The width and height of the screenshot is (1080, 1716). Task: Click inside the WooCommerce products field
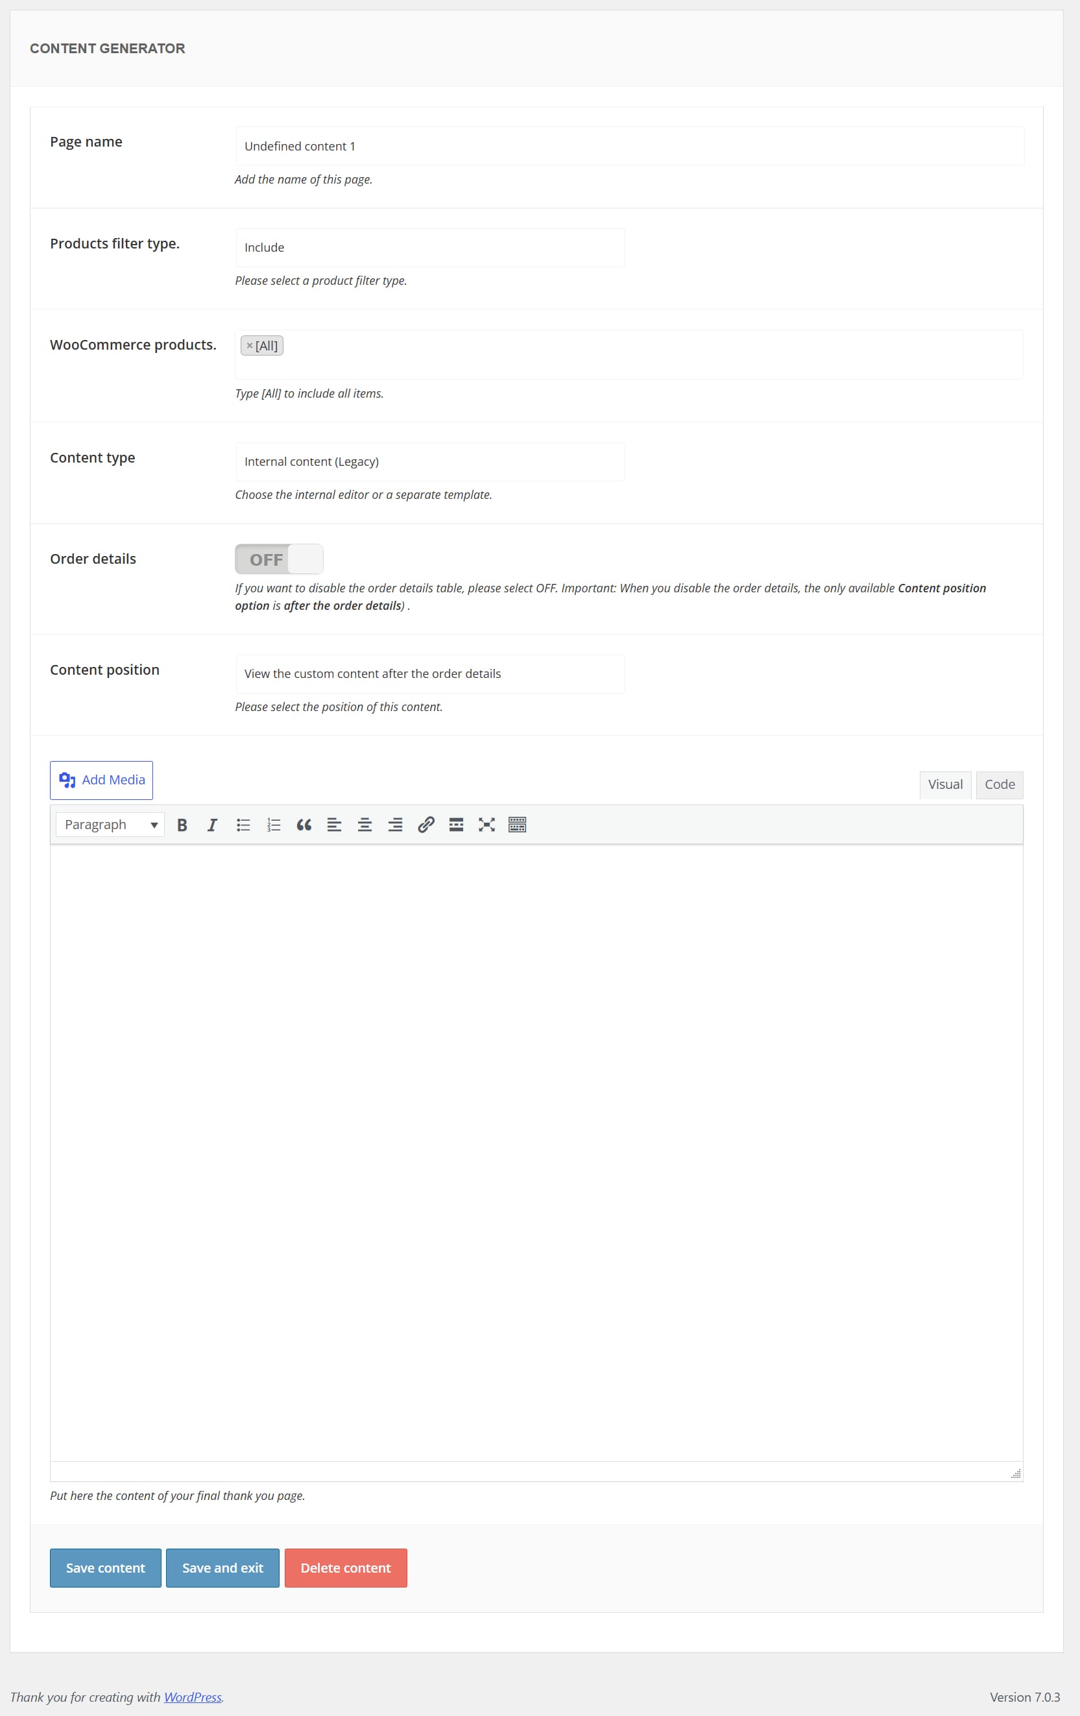point(630,355)
